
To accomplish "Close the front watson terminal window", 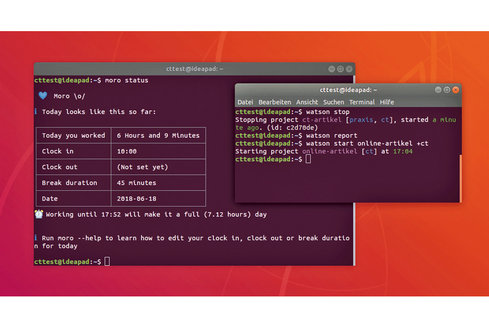I will (x=456, y=90).
